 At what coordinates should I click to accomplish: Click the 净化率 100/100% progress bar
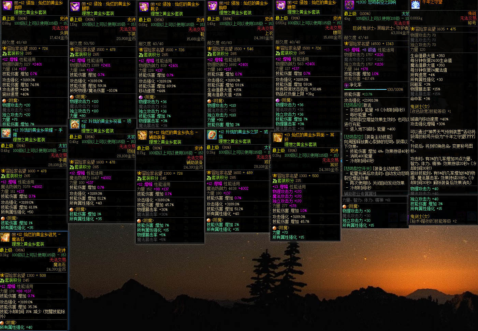[365, 89]
